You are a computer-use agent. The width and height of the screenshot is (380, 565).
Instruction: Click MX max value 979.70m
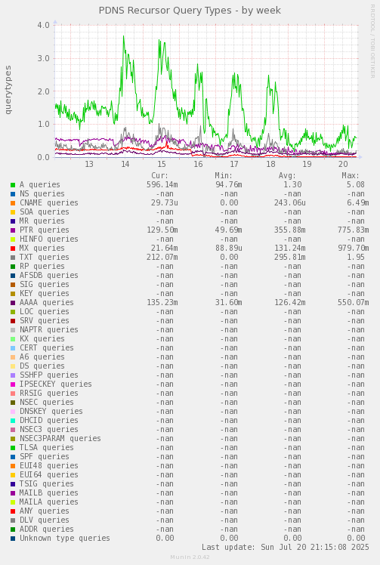click(354, 248)
